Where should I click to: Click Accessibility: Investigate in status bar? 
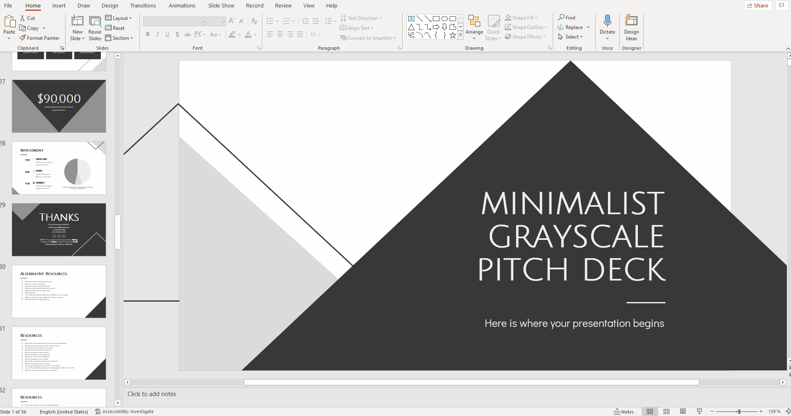pyautogui.click(x=124, y=411)
